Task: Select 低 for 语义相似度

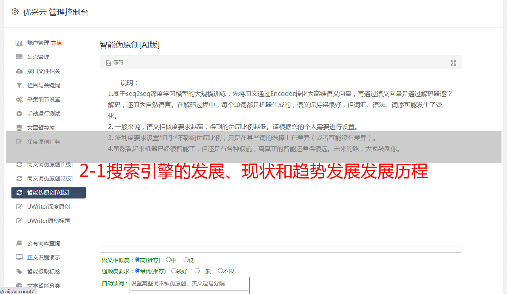Action: pos(186,260)
